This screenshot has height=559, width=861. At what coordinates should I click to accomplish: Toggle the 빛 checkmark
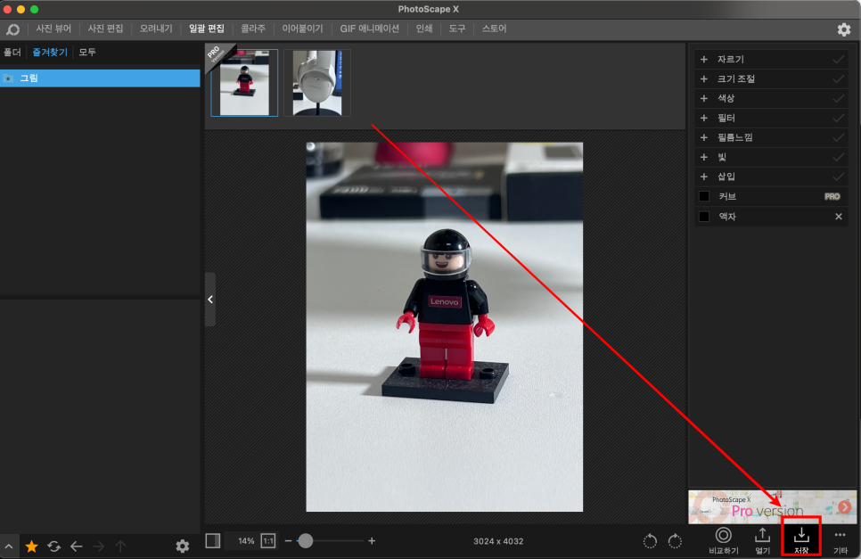[x=839, y=157]
